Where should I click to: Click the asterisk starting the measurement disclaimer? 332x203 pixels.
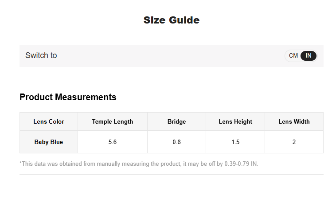pyautogui.click(x=21, y=164)
